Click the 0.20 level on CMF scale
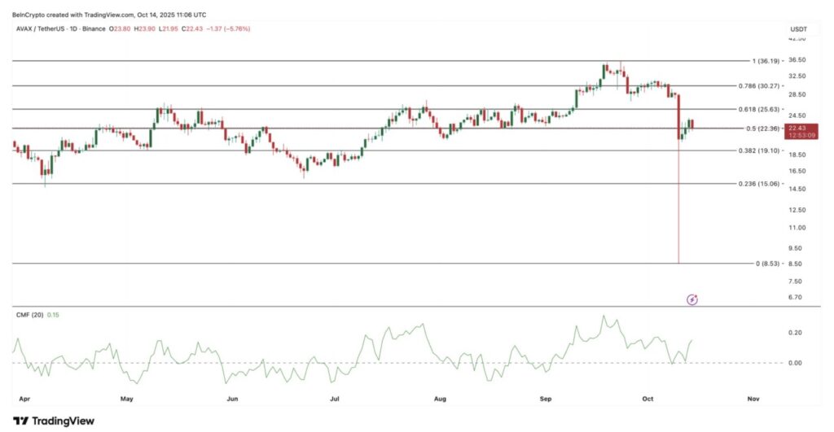Image resolution: width=834 pixels, height=432 pixels. click(796, 333)
